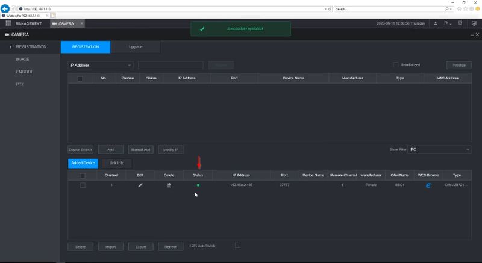This screenshot has height=263, width=482.
Task: Open the IP Address filter dropdown
Action: [x=101, y=65]
